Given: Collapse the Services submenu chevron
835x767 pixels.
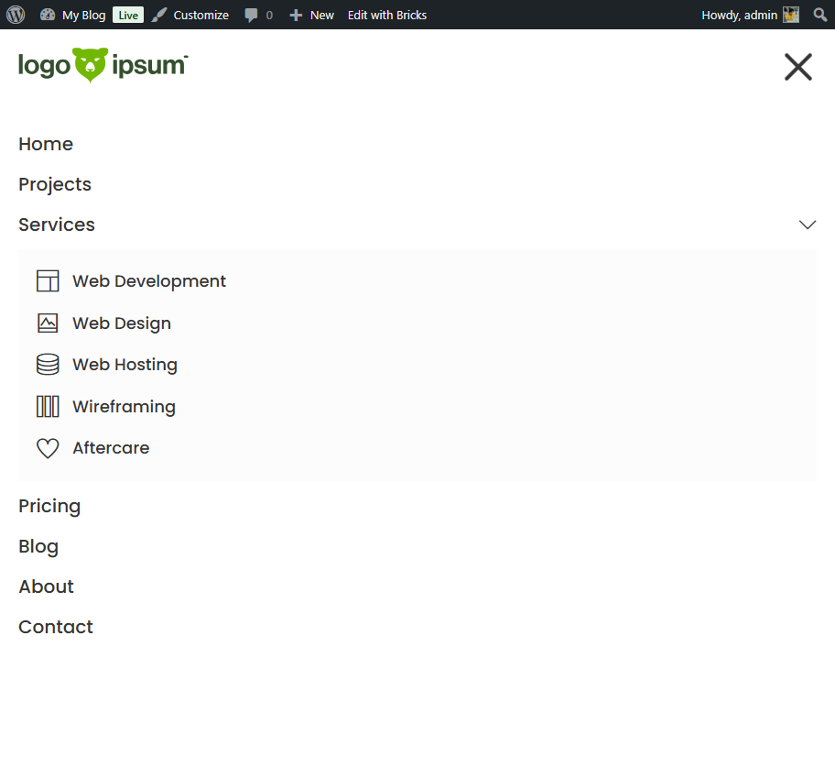Looking at the screenshot, I should tap(807, 225).
